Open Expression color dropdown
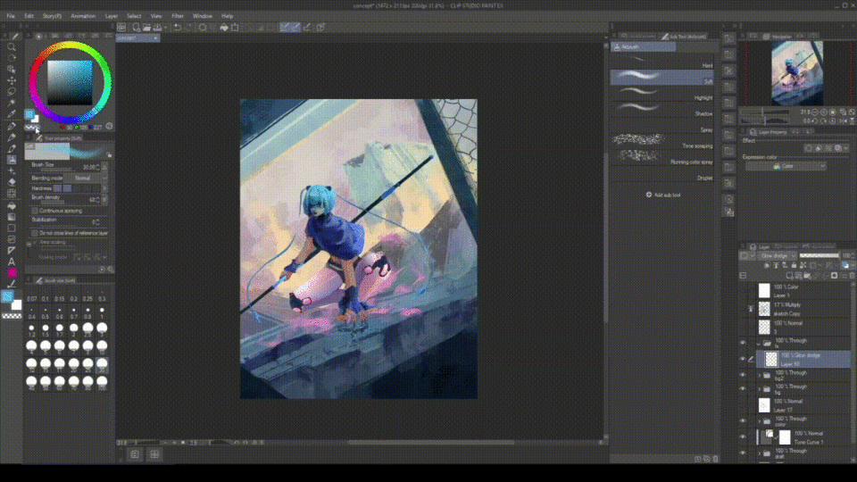857x482 pixels. 786,166
